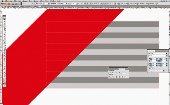
Task: Open the Arrange Documents dropdown
Action: pyautogui.click(x=17, y=4)
